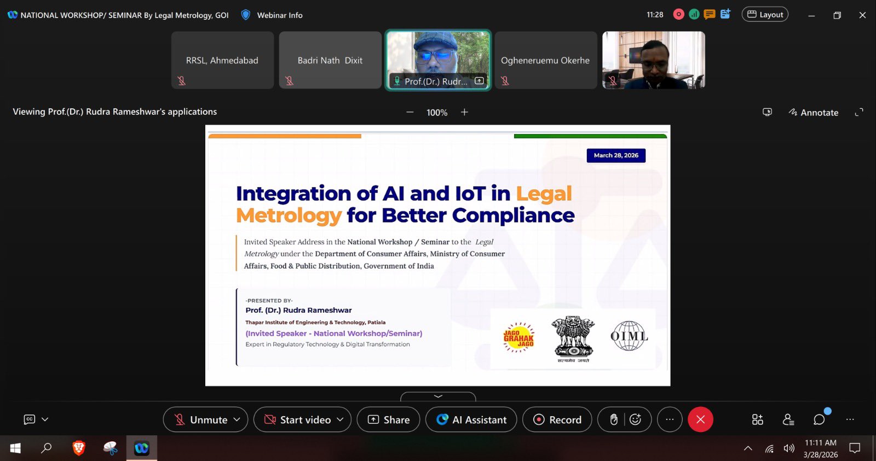The height and width of the screenshot is (461, 876).
Task: Open the AI Assistant
Action: [471, 419]
